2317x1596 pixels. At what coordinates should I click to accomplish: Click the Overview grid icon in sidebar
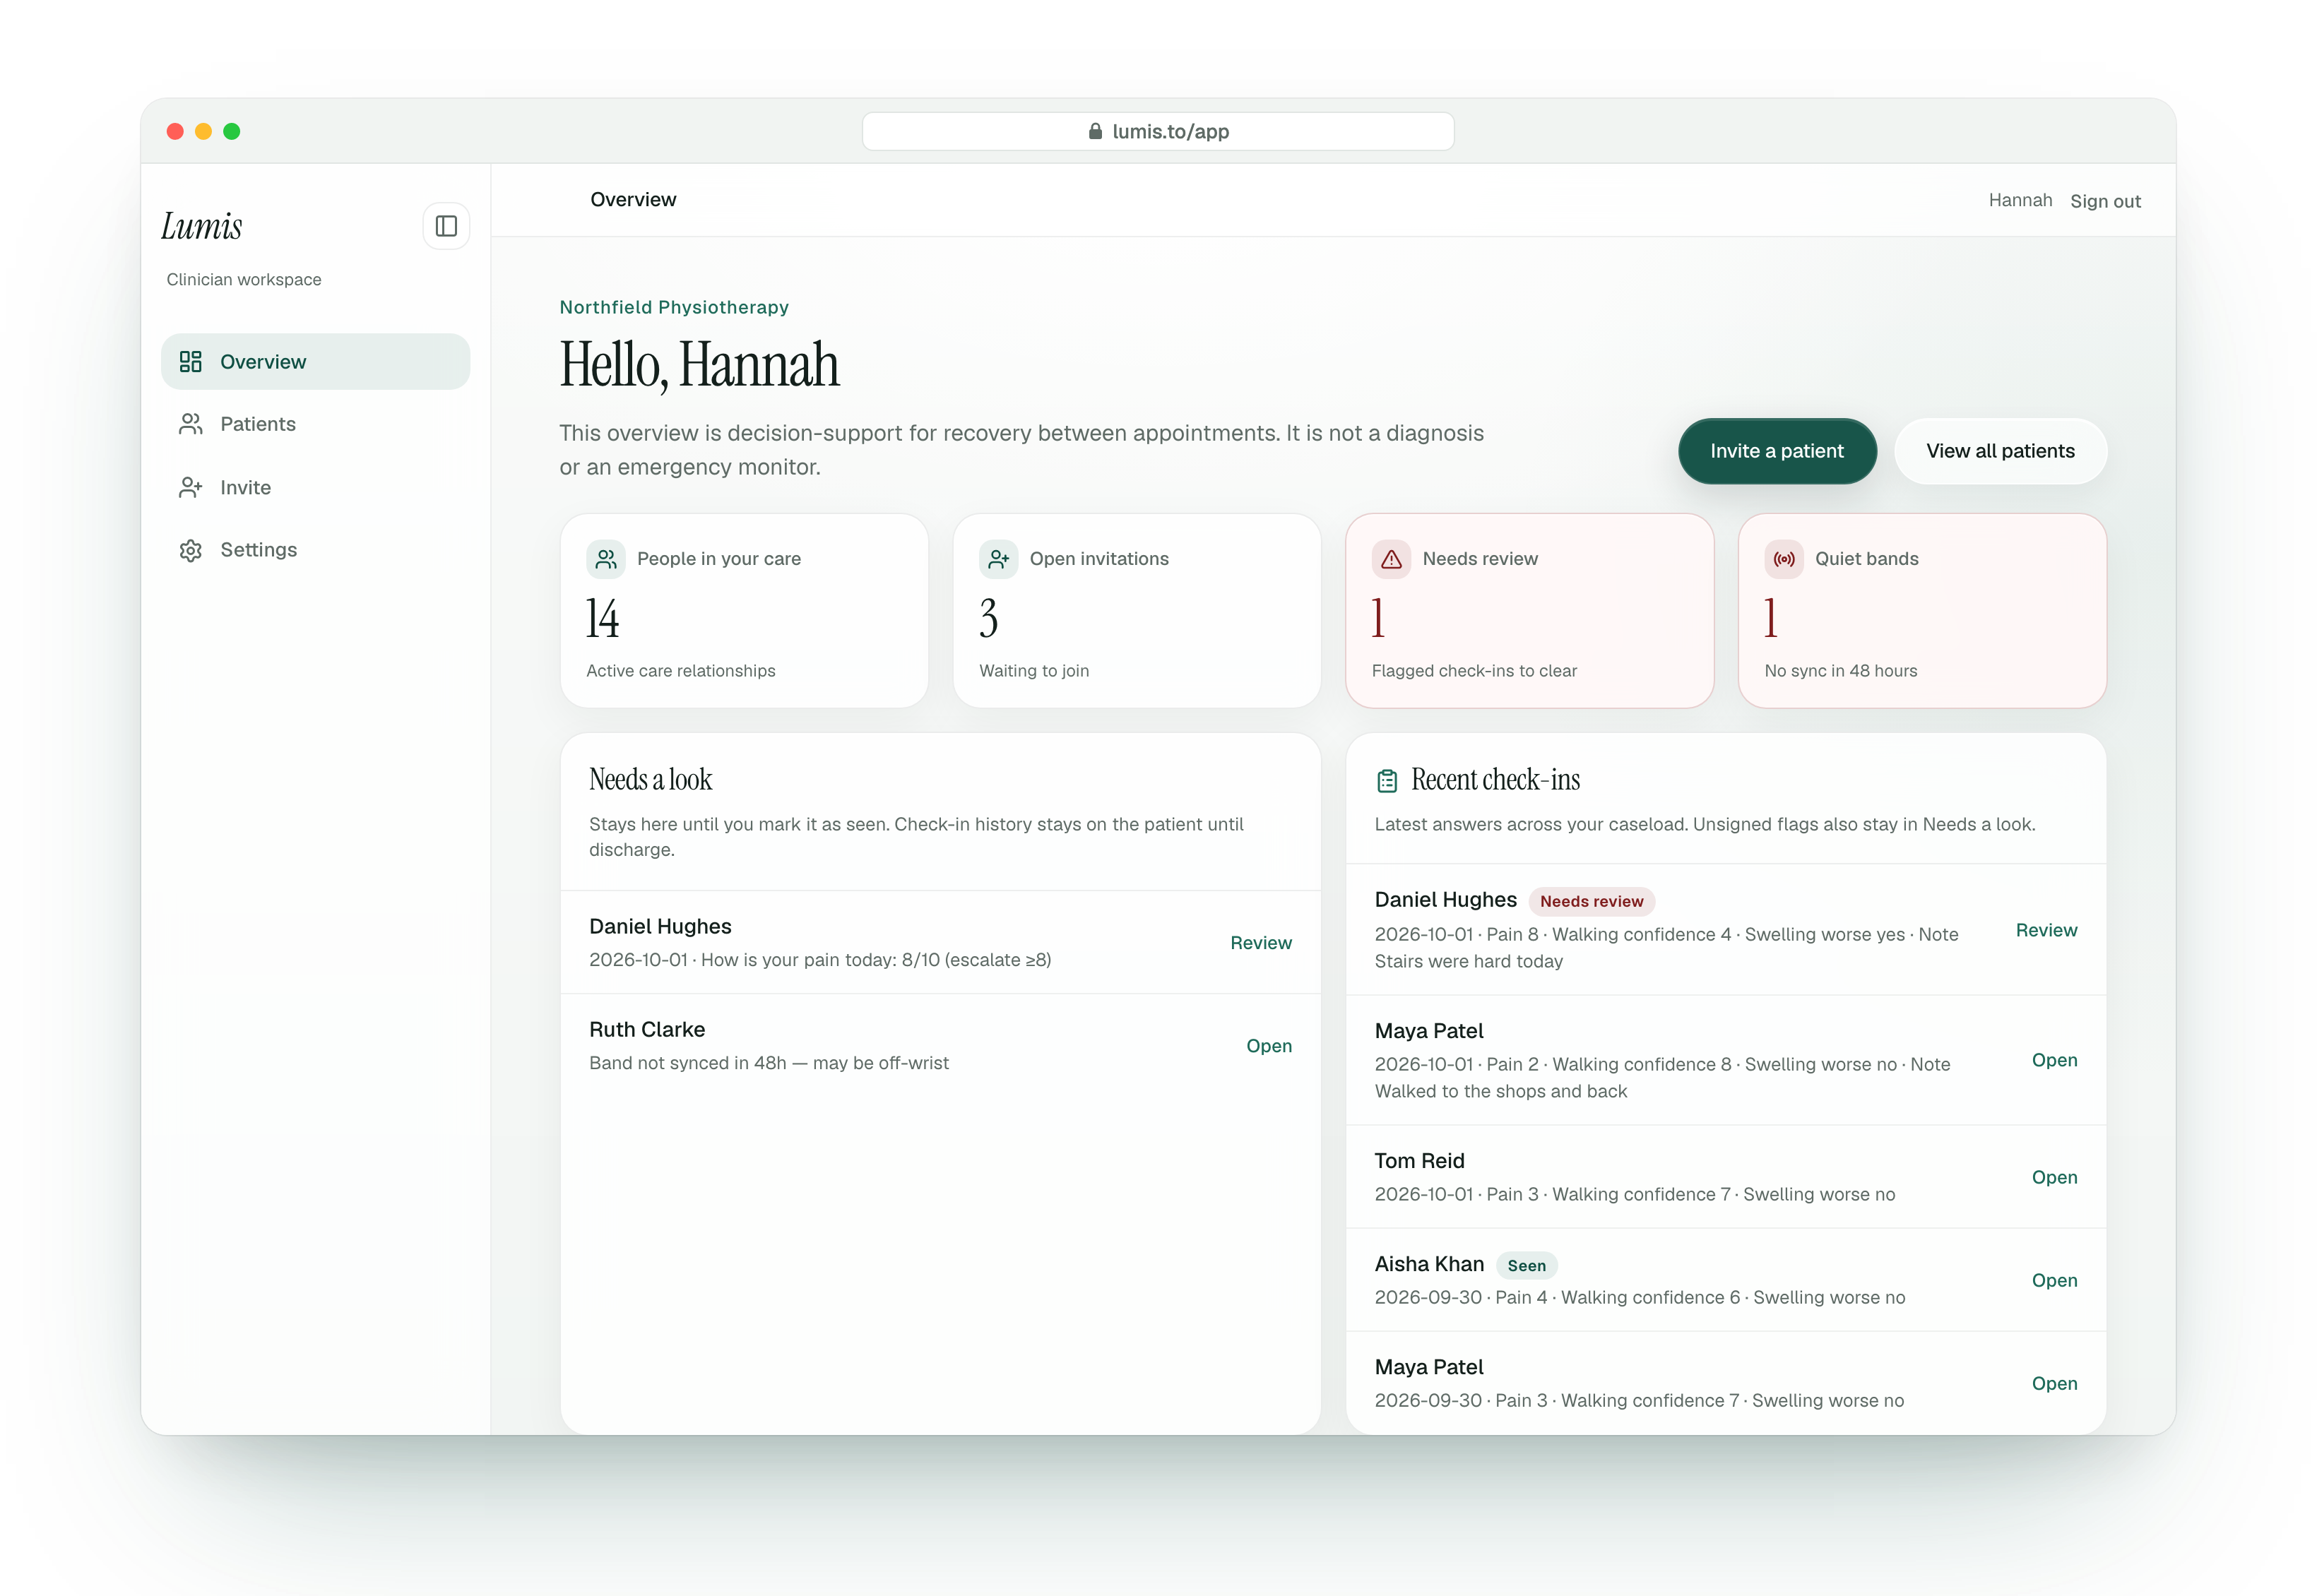coord(190,361)
